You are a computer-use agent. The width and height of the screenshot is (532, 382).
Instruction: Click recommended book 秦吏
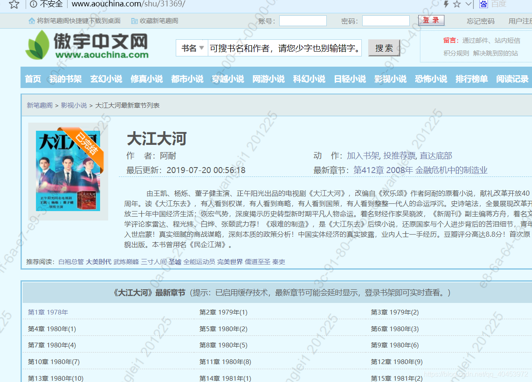coord(279,262)
